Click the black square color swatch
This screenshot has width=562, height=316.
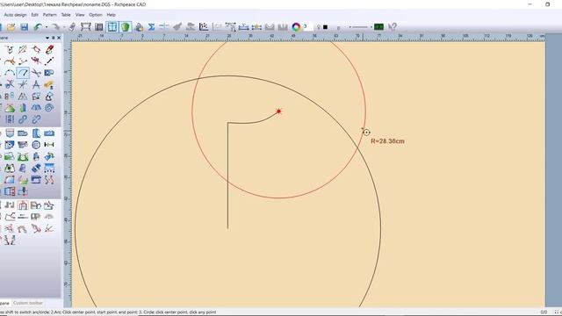click(326, 27)
